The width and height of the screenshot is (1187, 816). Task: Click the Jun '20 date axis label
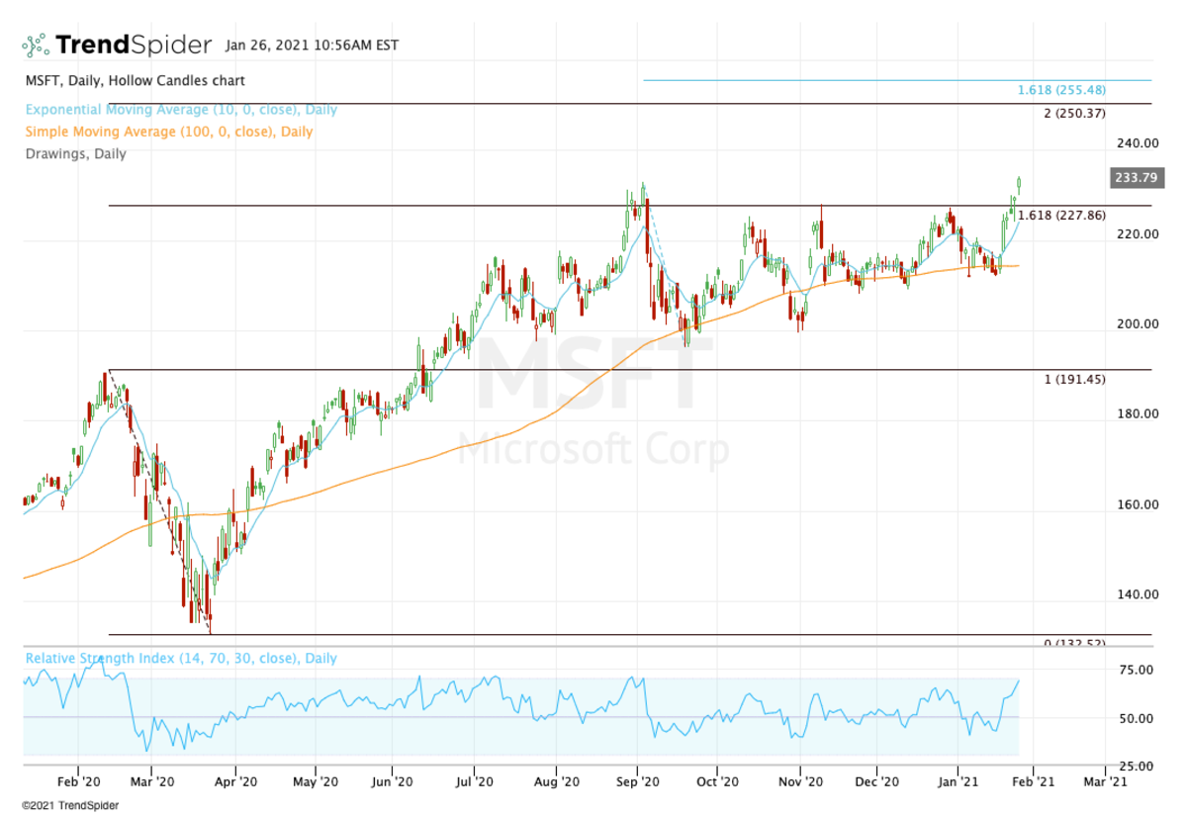392,781
